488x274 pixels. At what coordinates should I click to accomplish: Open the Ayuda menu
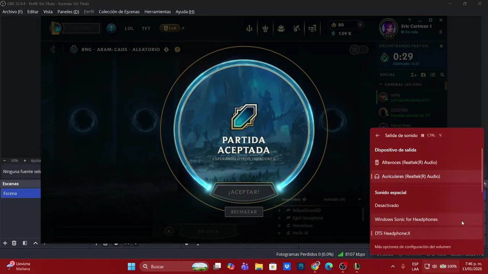(x=185, y=12)
